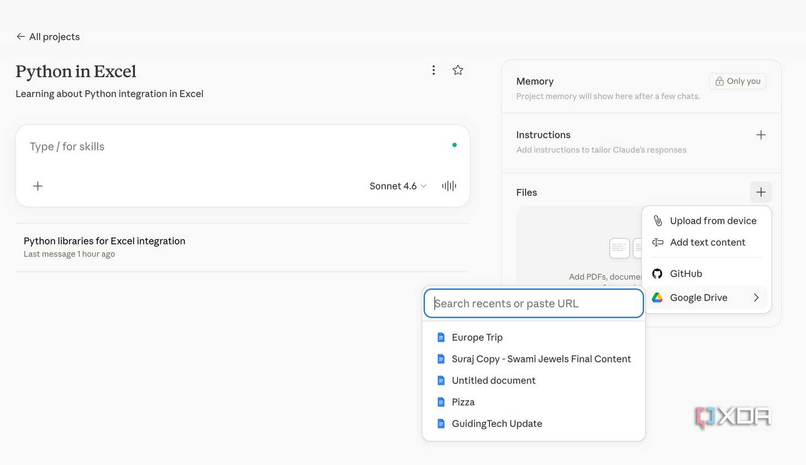The height and width of the screenshot is (465, 806).
Task: Star the Python in Excel project
Action: pyautogui.click(x=458, y=70)
